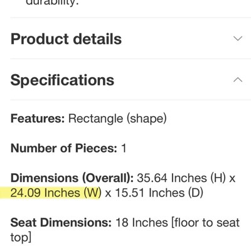Select the Features label text
Viewport: 251px width, 251px height.
coord(38,119)
